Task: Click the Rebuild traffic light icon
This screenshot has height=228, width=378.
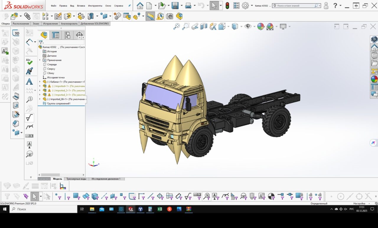Action: [x=227, y=5]
